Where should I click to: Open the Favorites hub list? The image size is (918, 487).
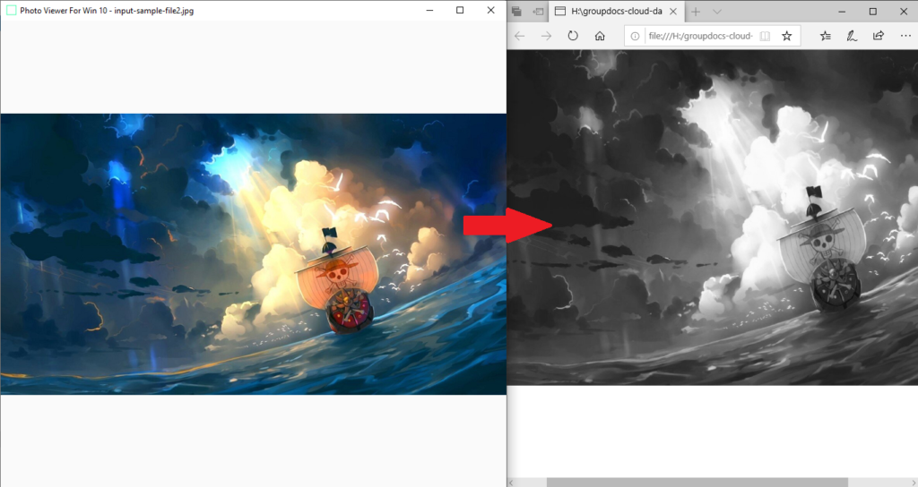(826, 37)
